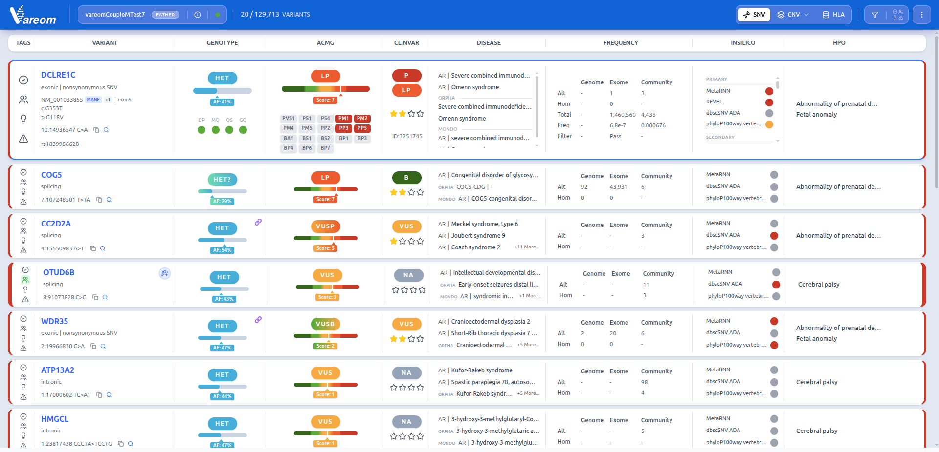Image resolution: width=939 pixels, height=452 pixels.
Task: Expand the CNV dropdown
Action: click(x=793, y=15)
